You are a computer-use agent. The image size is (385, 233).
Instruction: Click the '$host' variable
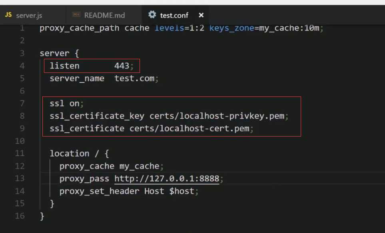[182, 191]
